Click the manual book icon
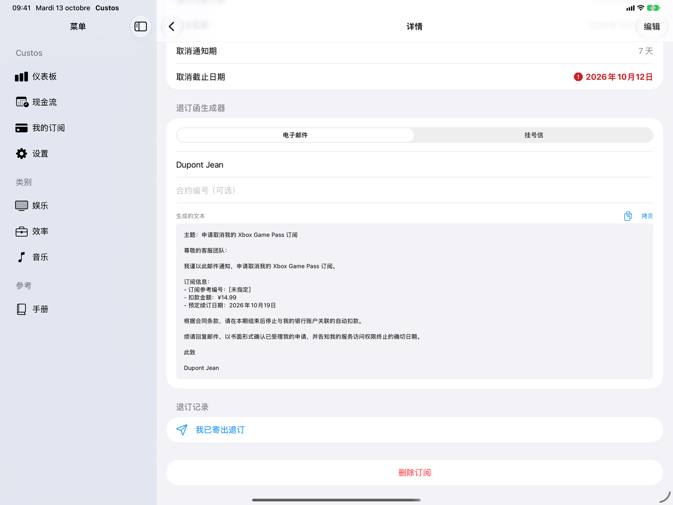The height and width of the screenshot is (505, 673). coord(22,309)
